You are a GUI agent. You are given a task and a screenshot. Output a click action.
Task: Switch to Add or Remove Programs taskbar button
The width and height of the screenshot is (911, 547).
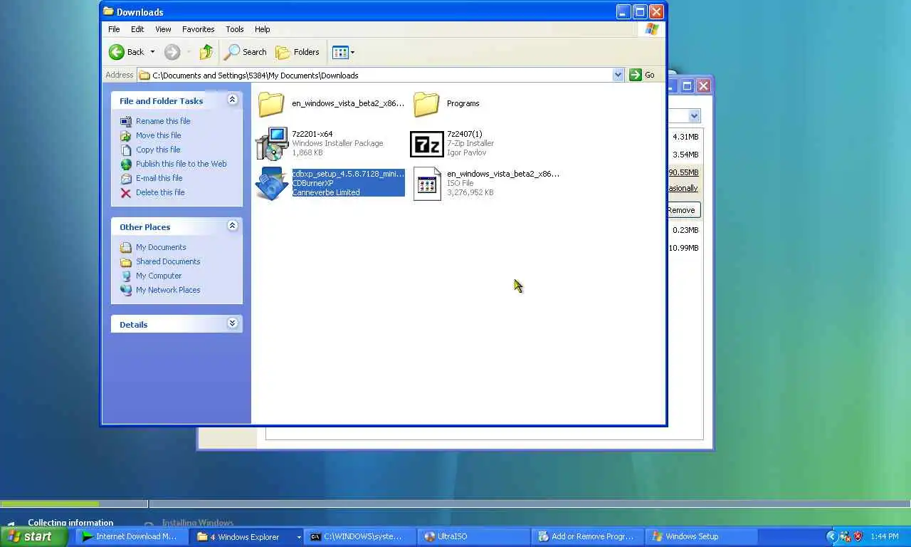pos(588,536)
